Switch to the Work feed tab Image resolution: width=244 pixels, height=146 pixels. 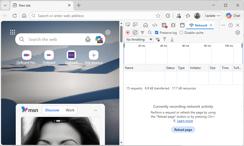[70, 110]
